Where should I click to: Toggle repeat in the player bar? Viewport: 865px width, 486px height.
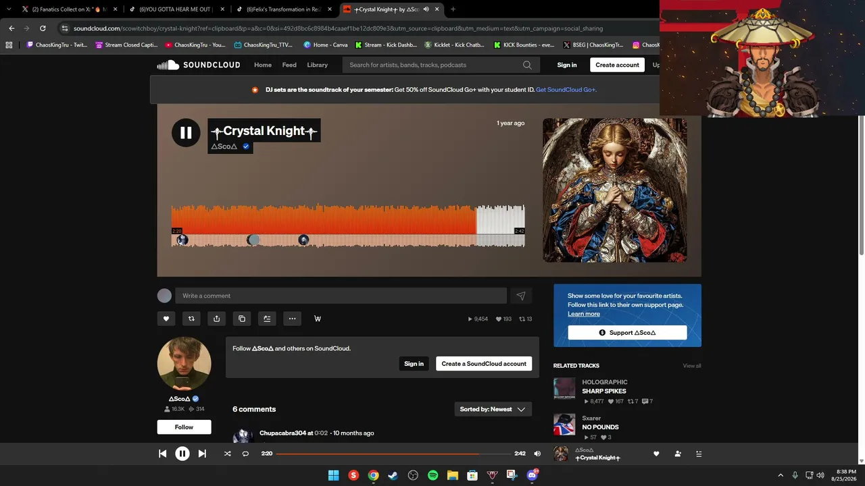[245, 454]
